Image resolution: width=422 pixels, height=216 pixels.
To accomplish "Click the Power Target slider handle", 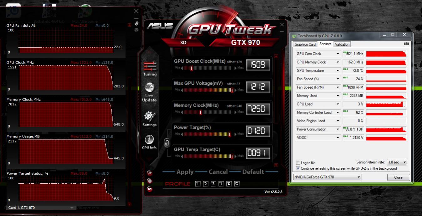I will click(230, 134).
